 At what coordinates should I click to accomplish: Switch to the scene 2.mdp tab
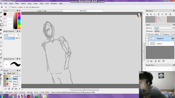click(42, 11)
